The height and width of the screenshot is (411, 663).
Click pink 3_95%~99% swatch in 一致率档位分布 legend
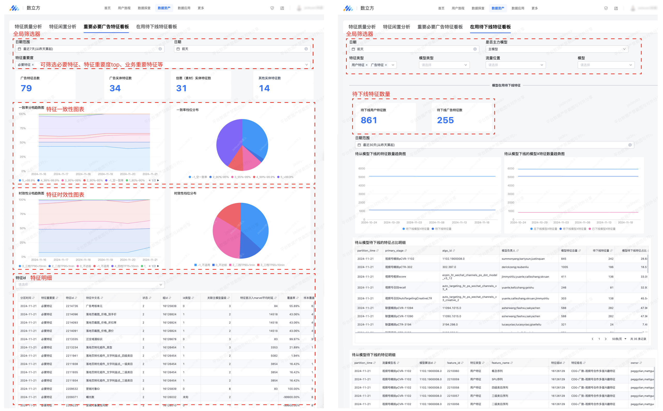pyautogui.click(x=232, y=177)
